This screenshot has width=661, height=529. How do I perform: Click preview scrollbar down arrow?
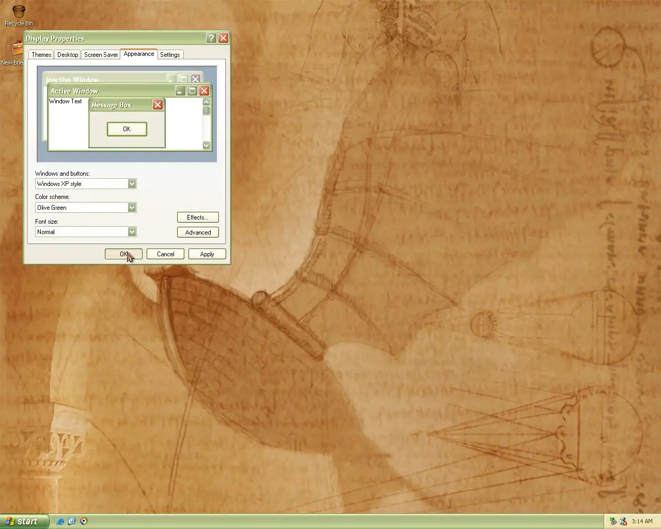tap(207, 146)
